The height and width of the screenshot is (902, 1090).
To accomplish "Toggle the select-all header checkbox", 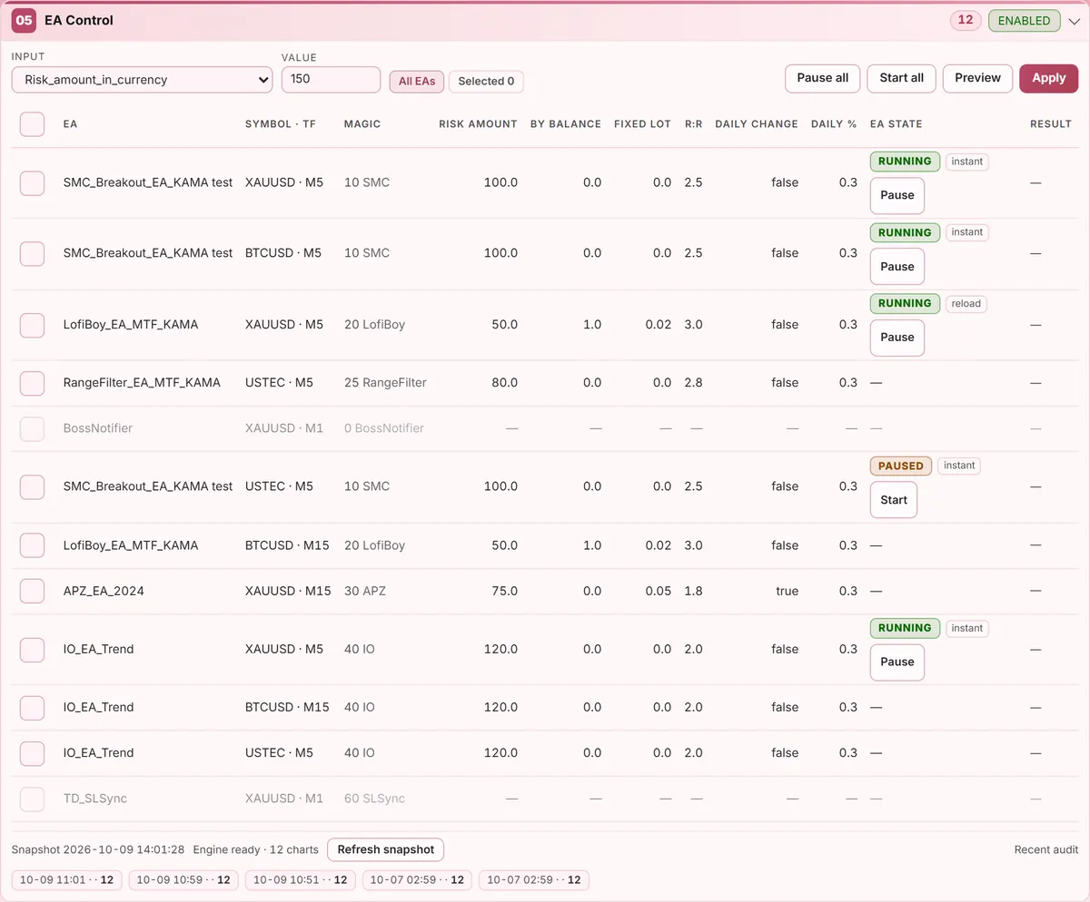I will tap(32, 124).
